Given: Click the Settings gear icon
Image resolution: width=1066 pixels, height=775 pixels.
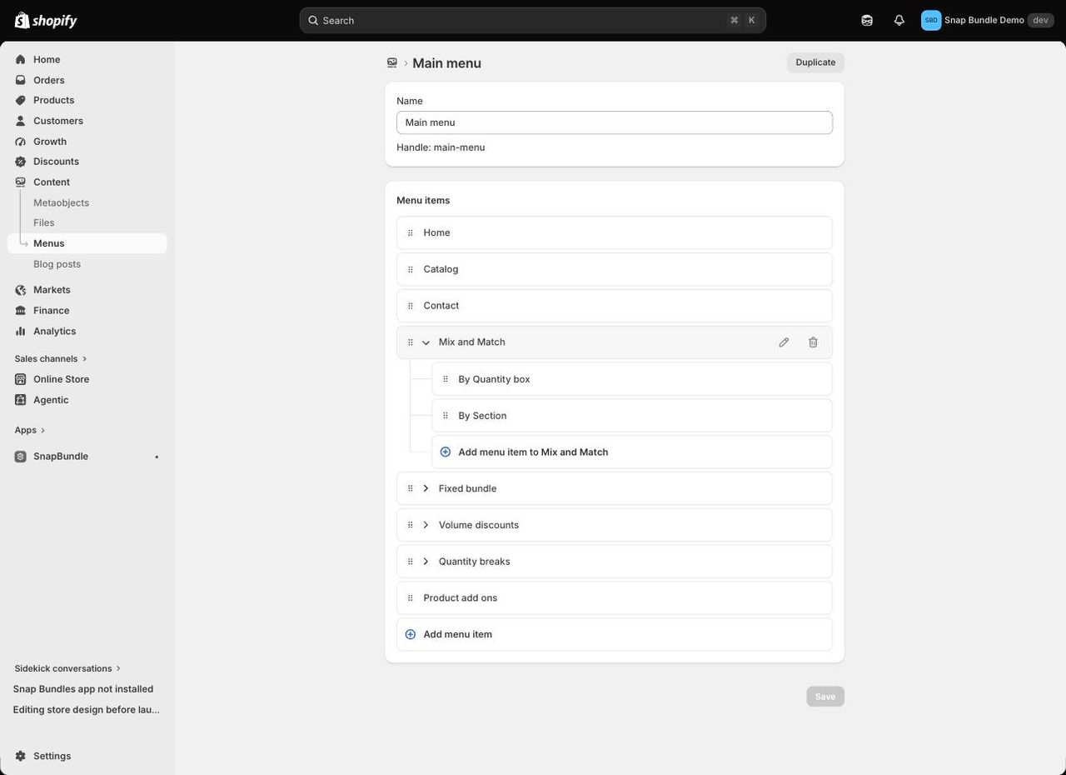Looking at the screenshot, I should [x=21, y=756].
